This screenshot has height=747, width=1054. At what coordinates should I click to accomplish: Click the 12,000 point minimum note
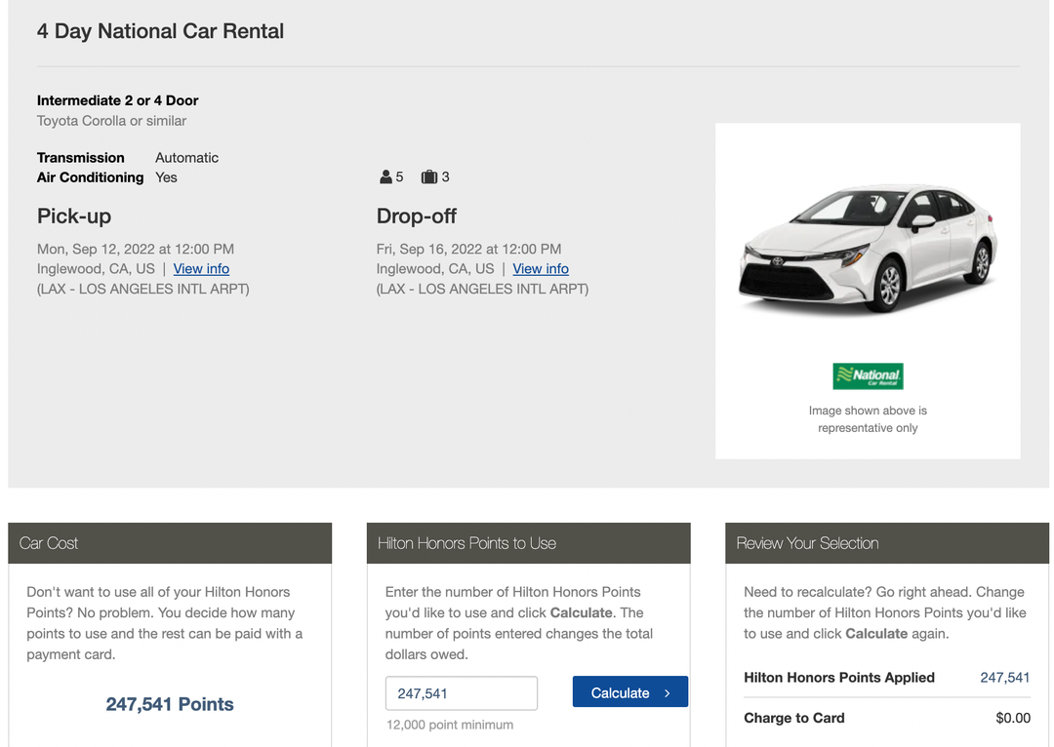click(x=449, y=725)
